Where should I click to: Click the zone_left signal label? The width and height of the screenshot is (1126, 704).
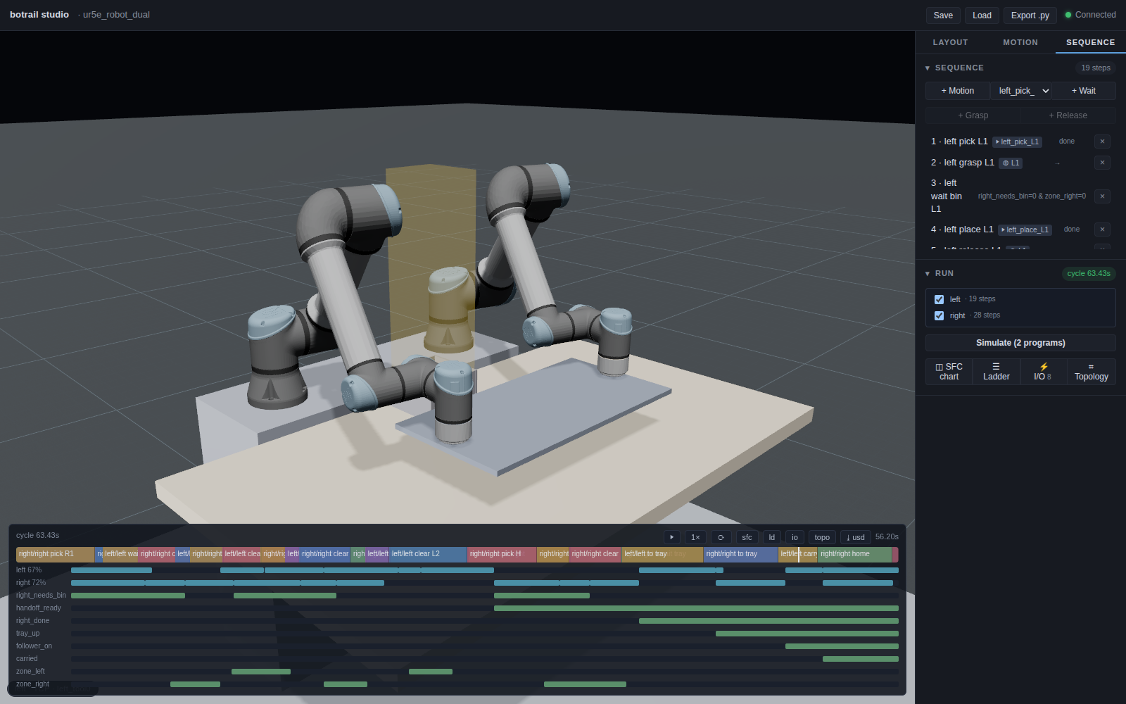point(30,672)
